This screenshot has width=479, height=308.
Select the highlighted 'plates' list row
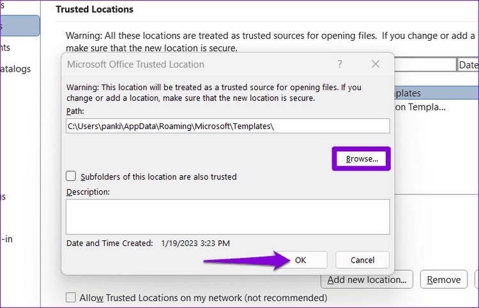pyautogui.click(x=437, y=93)
